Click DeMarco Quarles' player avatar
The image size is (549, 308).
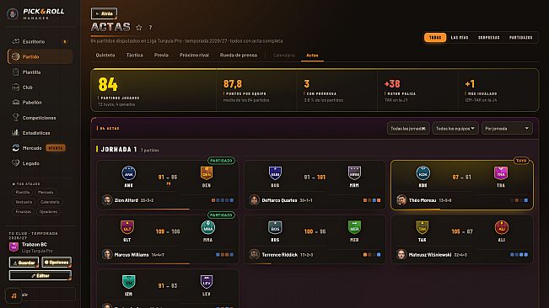(x=255, y=200)
